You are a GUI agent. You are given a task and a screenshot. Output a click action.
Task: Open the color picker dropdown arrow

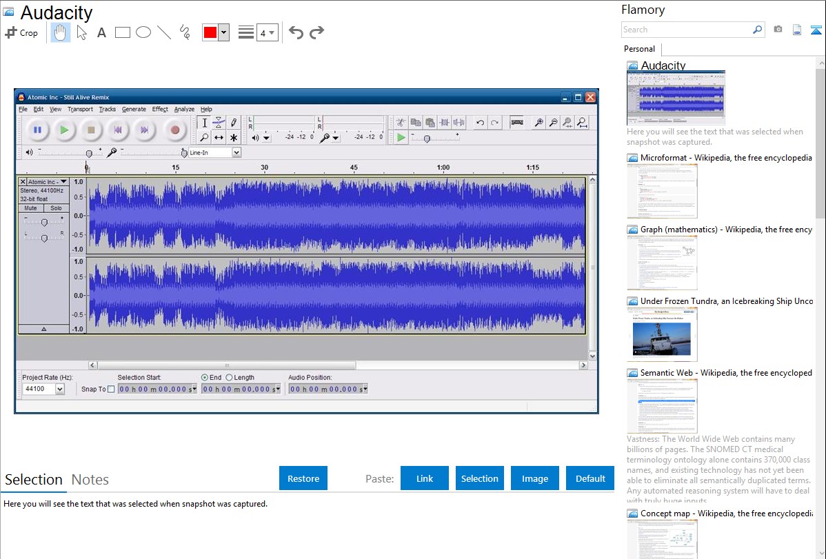point(223,32)
